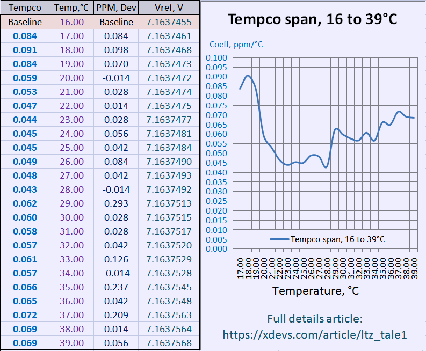The image size is (426, 351).
Task: Click the 39.00 x-axis tick label
Action: (414, 268)
